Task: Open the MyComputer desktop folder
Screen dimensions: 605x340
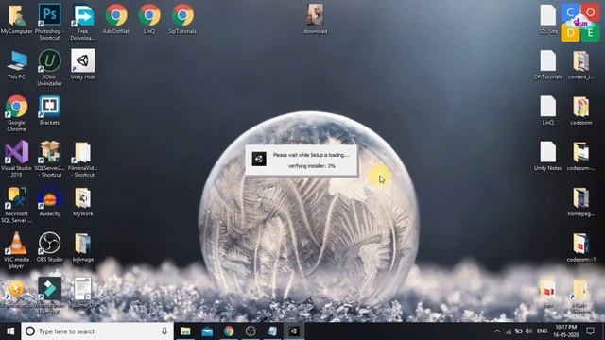Action: 16,19
